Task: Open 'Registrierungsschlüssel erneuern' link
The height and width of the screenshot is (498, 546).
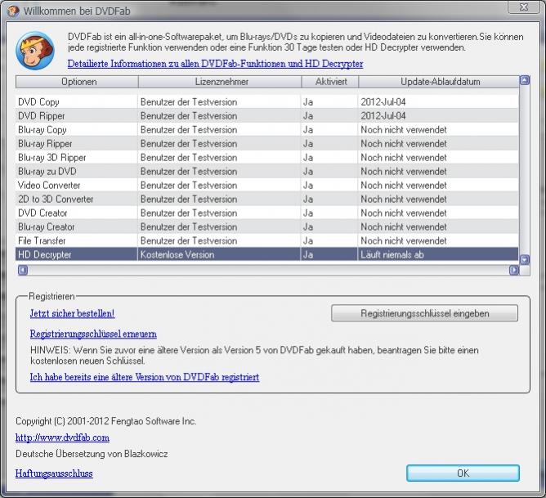Action: pyautogui.click(x=93, y=334)
